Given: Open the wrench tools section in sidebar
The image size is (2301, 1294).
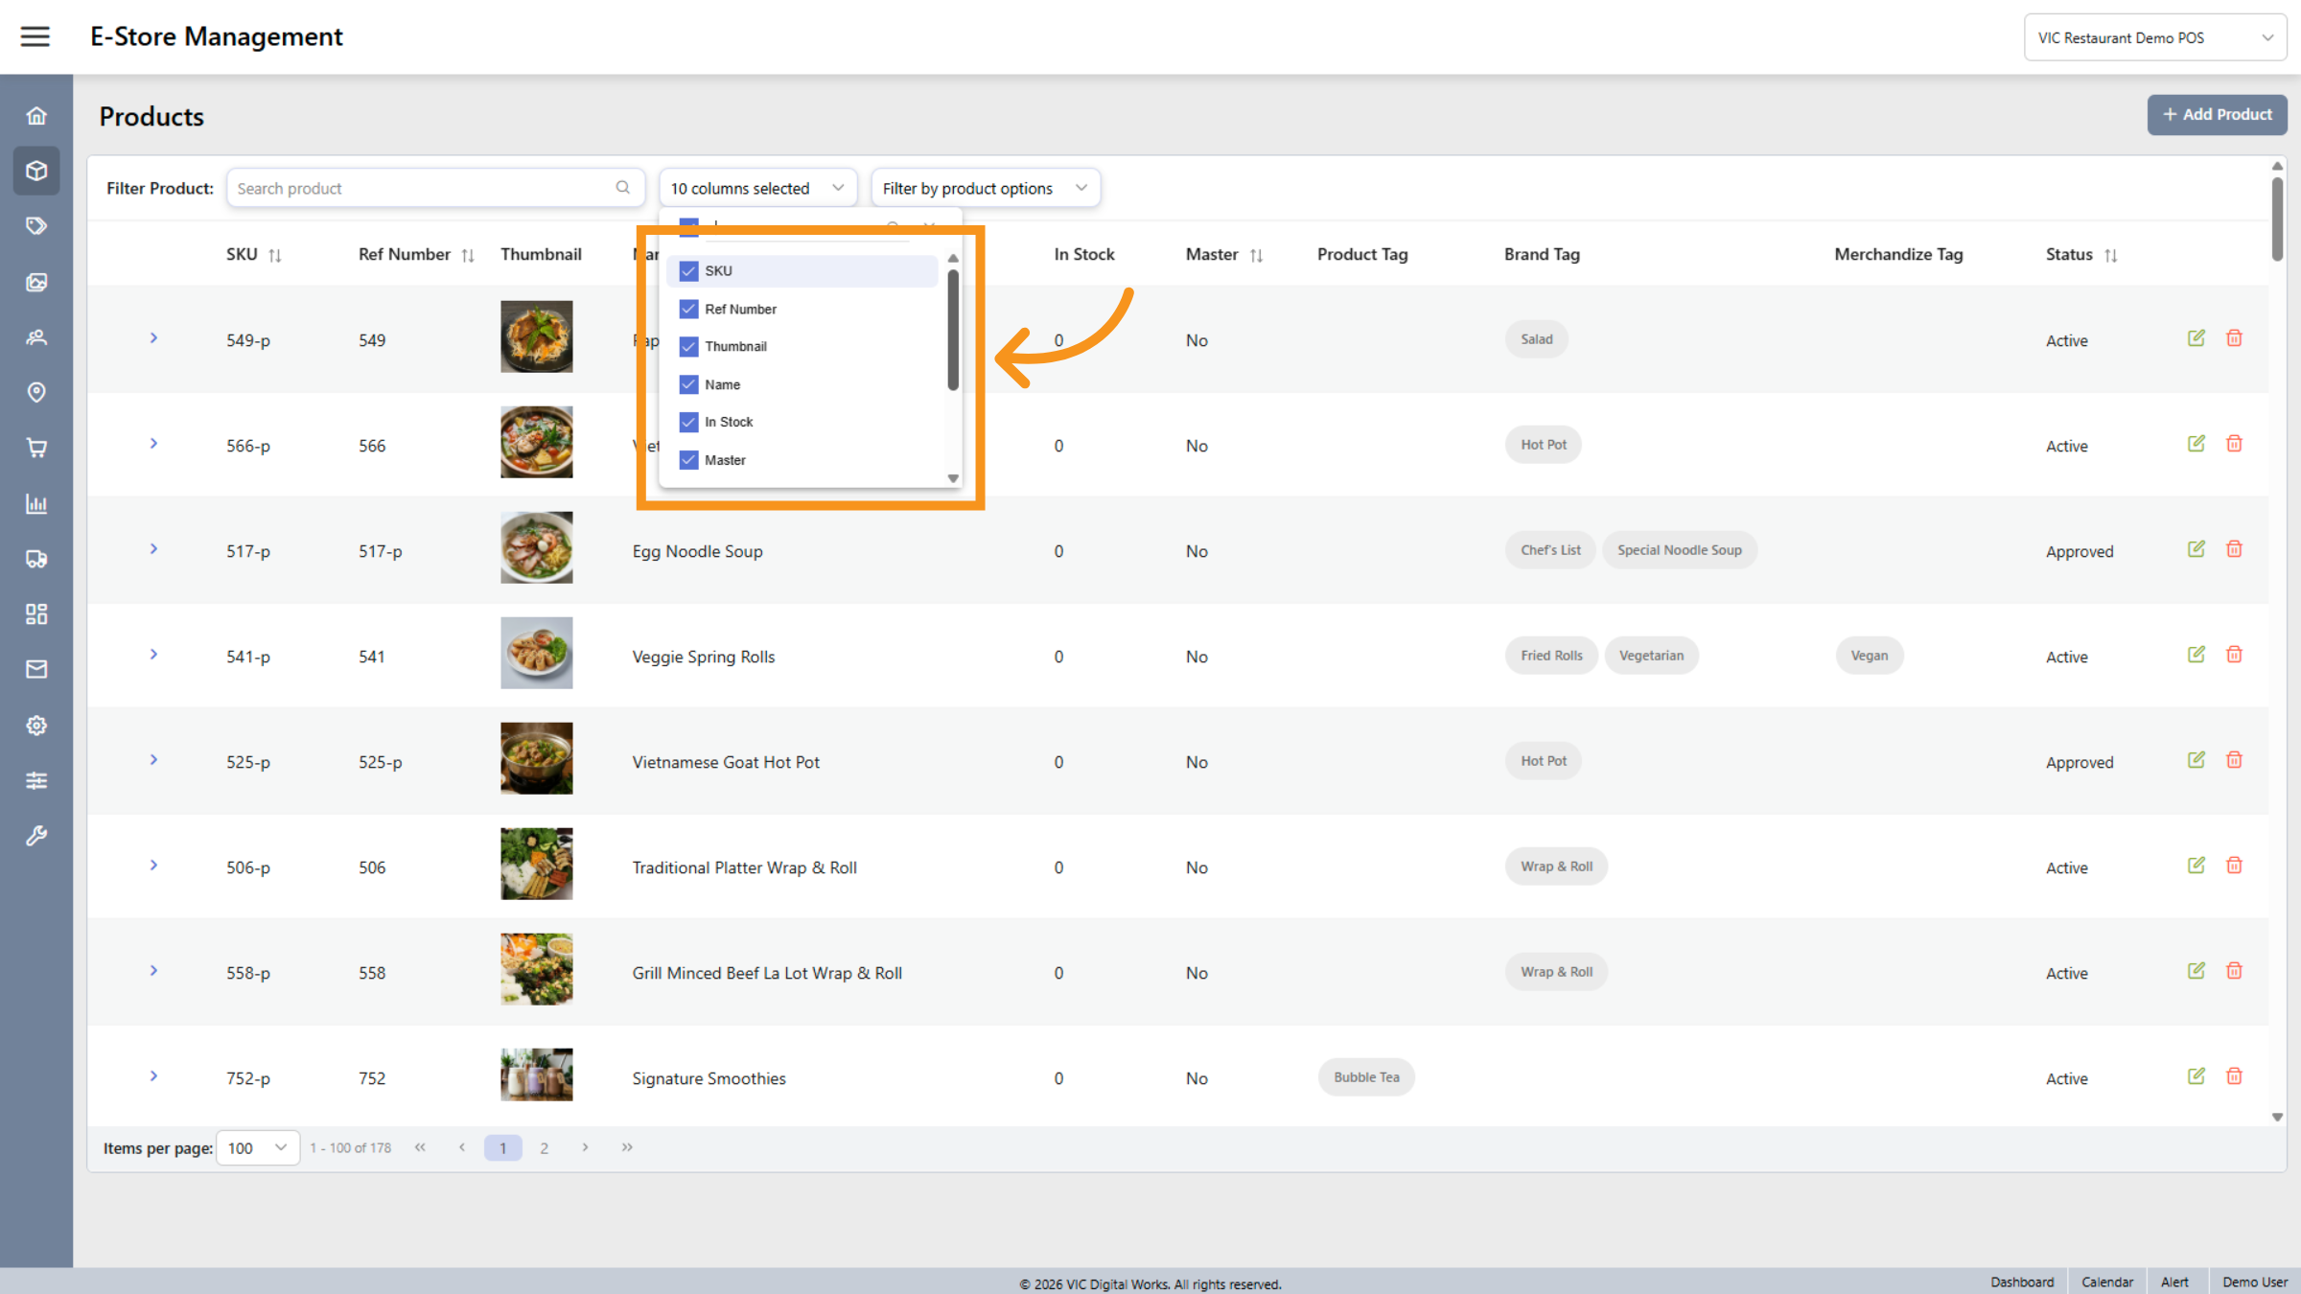Looking at the screenshot, I should point(36,835).
